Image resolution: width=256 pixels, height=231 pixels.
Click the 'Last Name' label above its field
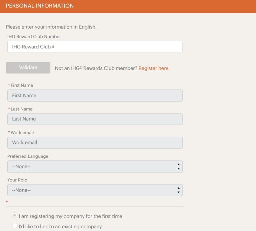click(22, 109)
